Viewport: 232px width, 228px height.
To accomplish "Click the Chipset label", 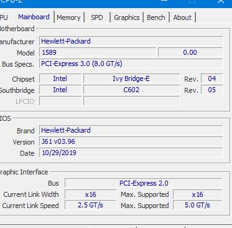I will tap(23, 79).
